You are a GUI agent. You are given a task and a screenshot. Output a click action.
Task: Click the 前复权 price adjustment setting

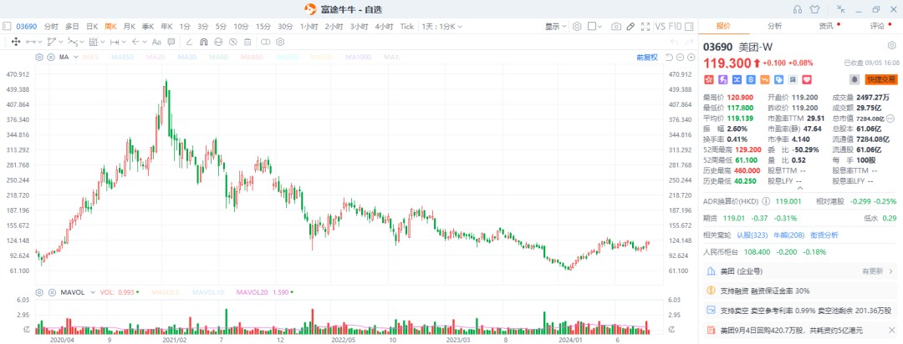tap(647, 57)
